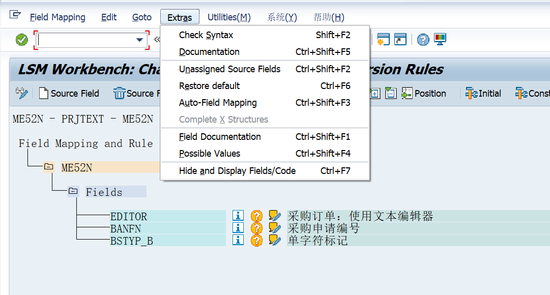Image resolution: width=550 pixels, height=295 pixels.
Task: Select the EDITOR field row
Action: 168,216
